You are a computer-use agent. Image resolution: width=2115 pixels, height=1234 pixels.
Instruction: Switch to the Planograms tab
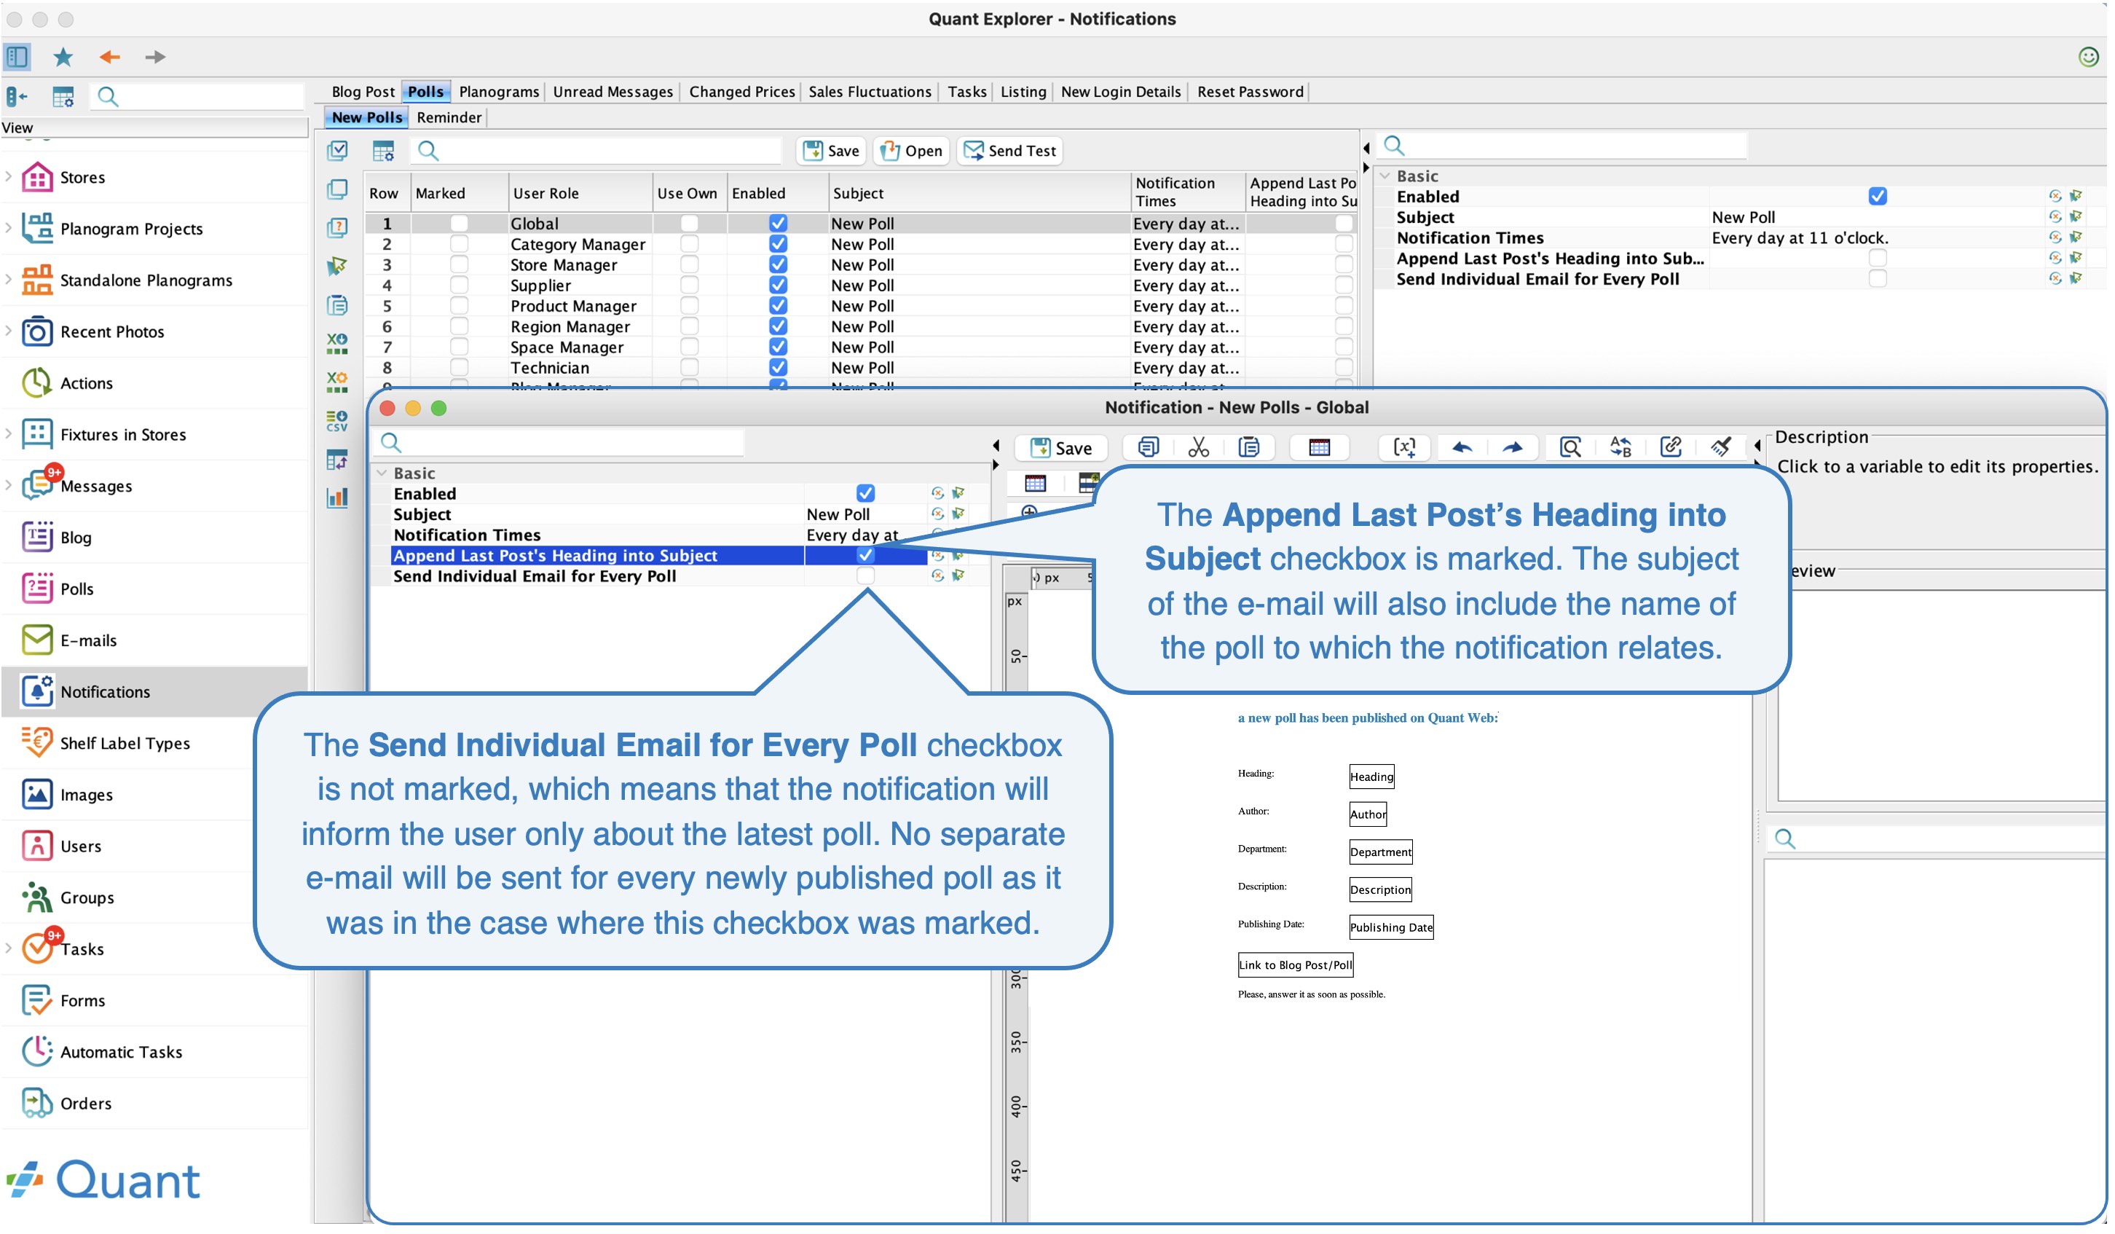[x=499, y=92]
